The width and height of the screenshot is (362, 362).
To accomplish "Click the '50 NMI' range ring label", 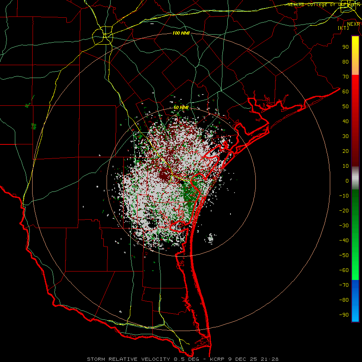I will pos(181,107).
